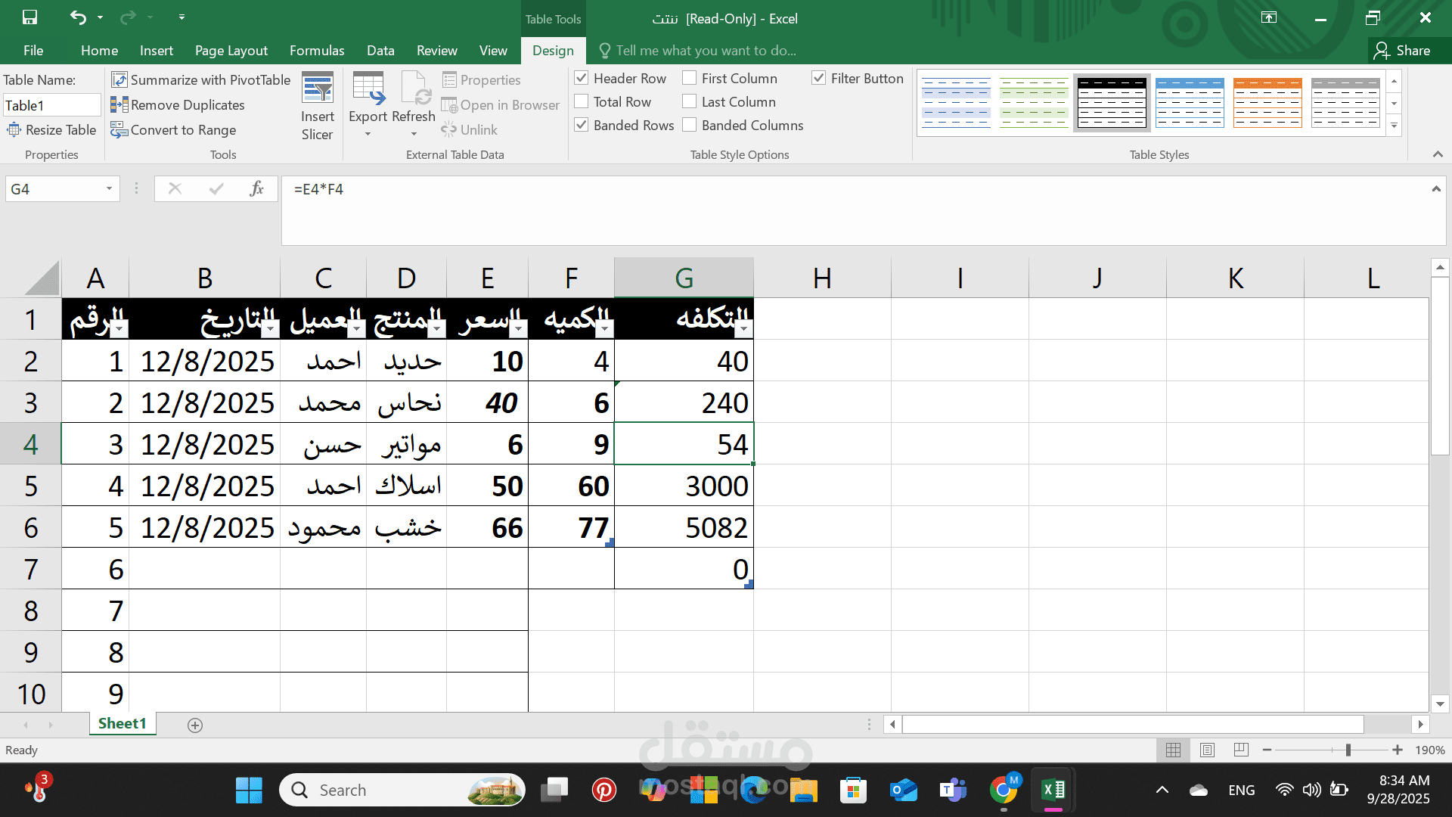Viewport: 1452px width, 817px height.
Task: Expand the Table Styles gallery
Action: [x=1394, y=126]
